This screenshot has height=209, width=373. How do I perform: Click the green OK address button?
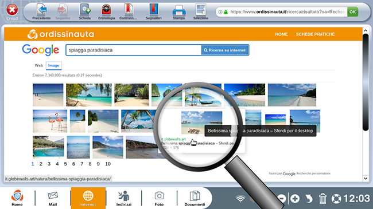[352, 11]
